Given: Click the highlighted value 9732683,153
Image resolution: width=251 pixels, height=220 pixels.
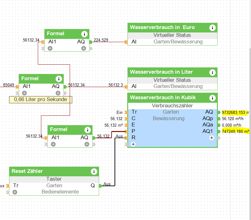Looking at the screenshot, I should (233, 112).
